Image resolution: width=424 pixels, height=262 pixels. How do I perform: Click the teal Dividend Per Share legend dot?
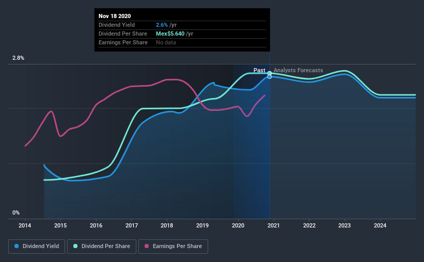click(x=75, y=246)
